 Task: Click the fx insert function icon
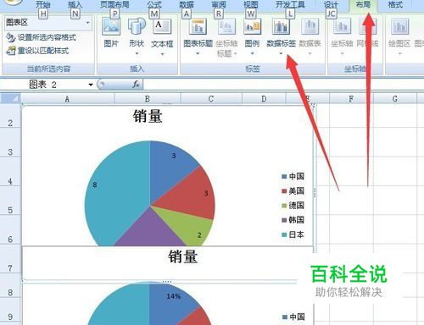(x=136, y=84)
